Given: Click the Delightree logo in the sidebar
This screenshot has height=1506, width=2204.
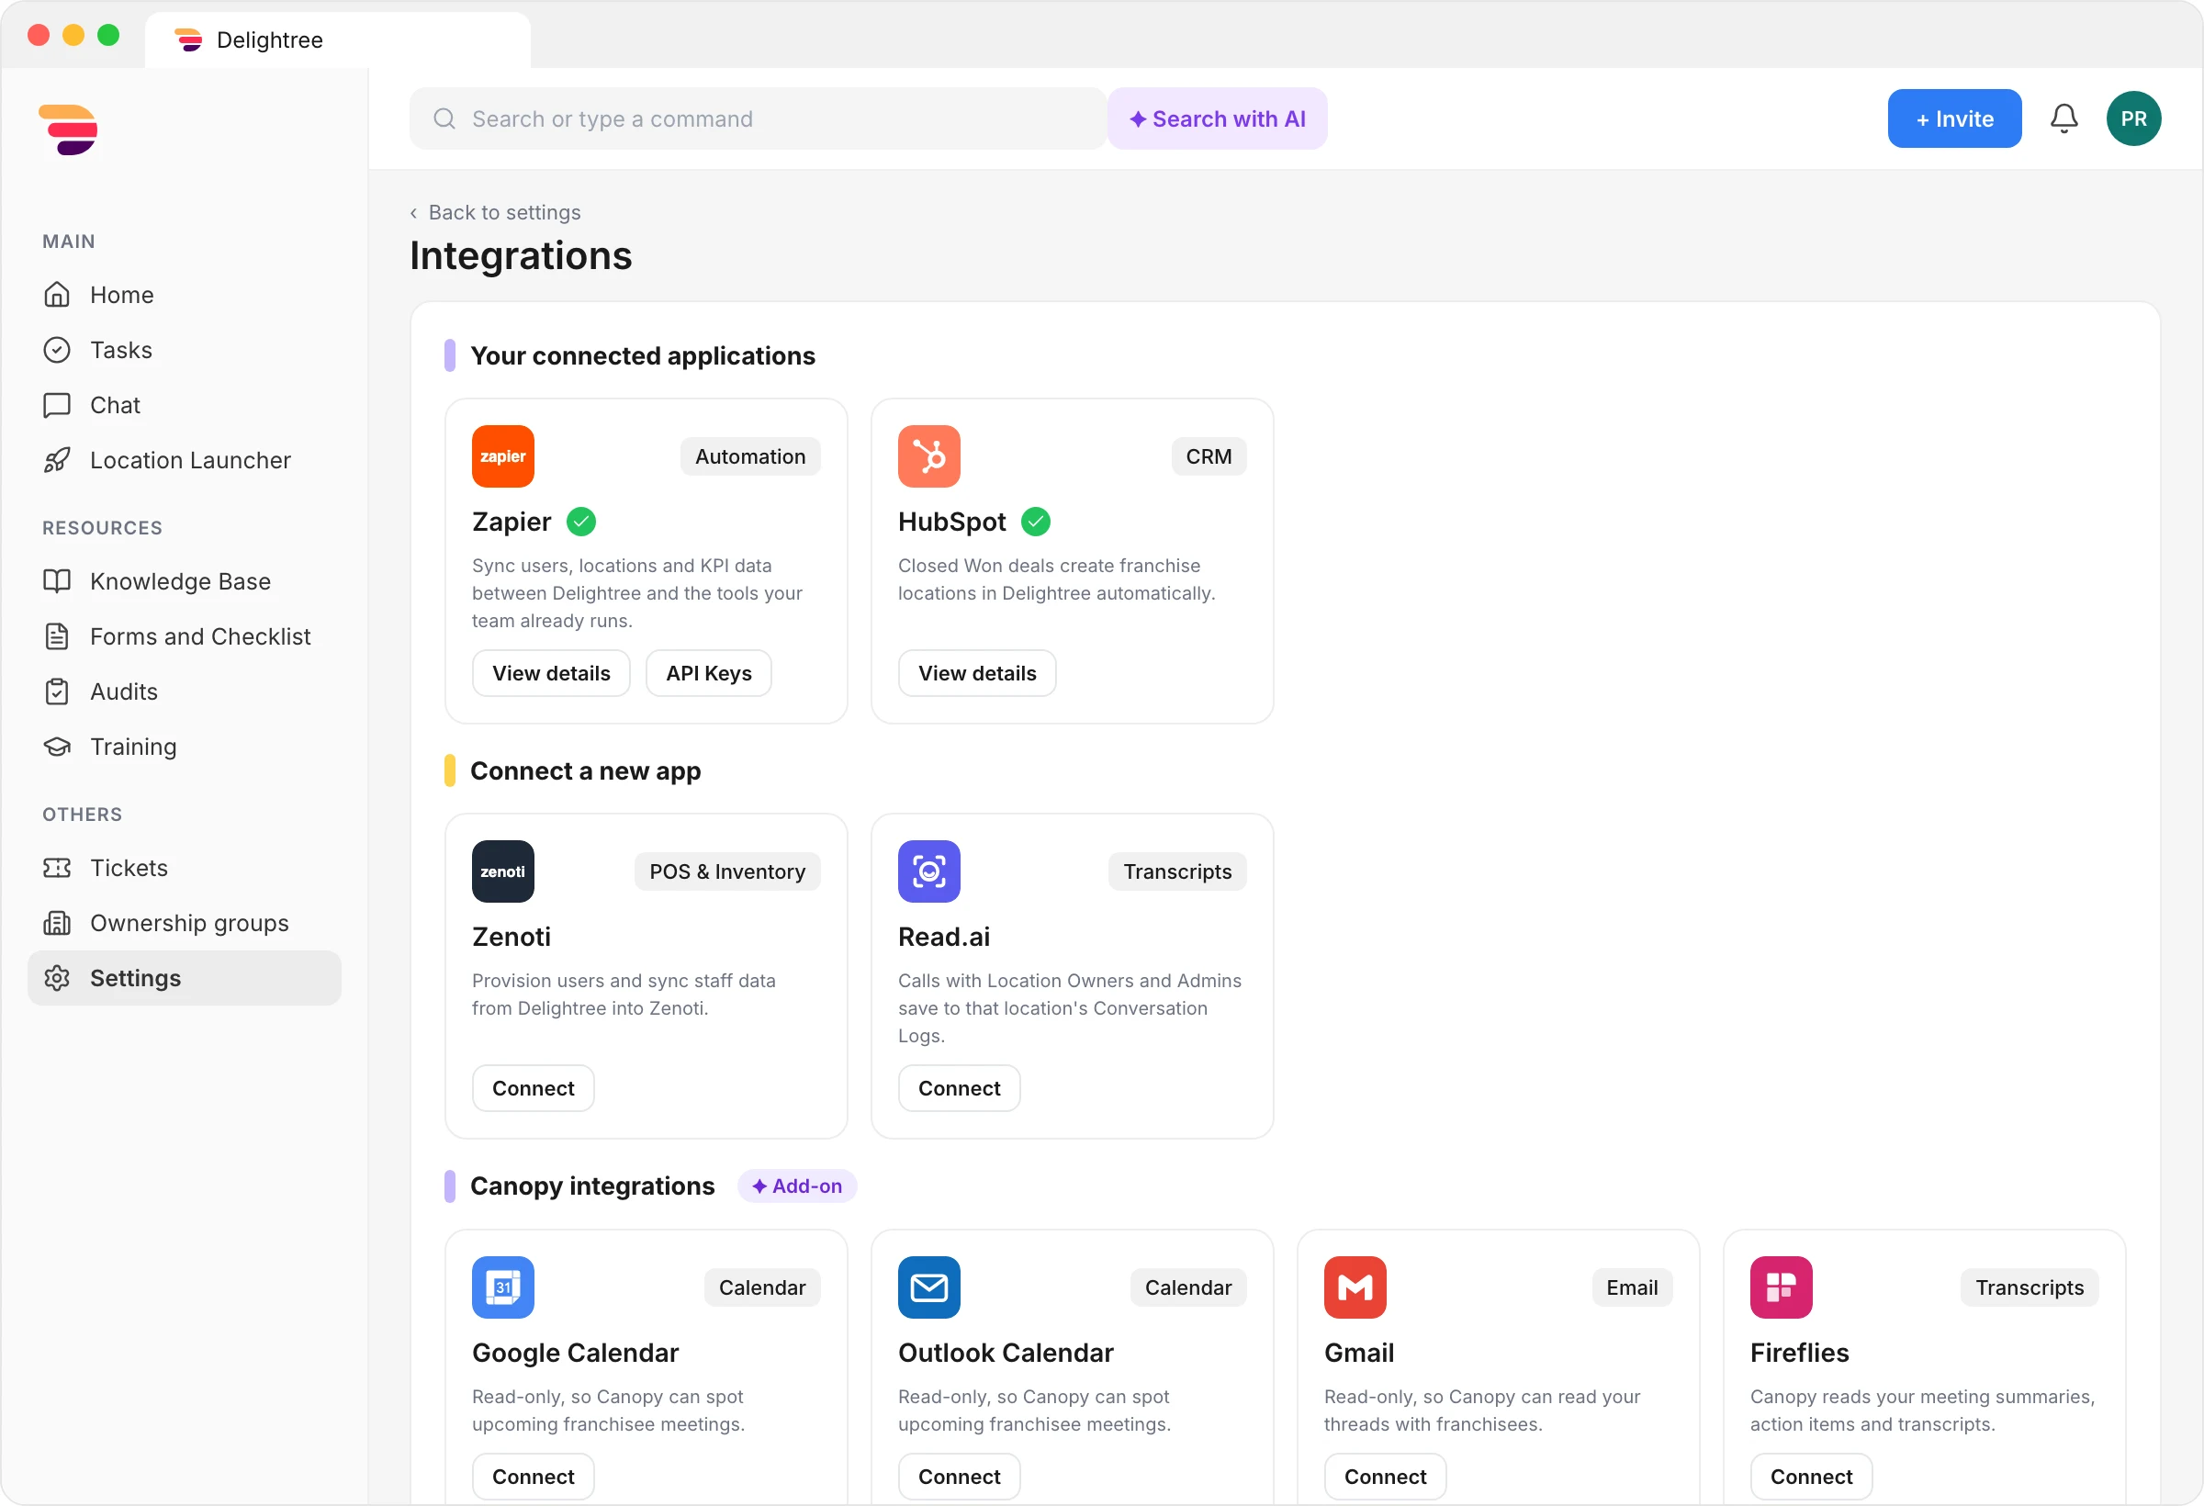Looking at the screenshot, I should (68, 129).
